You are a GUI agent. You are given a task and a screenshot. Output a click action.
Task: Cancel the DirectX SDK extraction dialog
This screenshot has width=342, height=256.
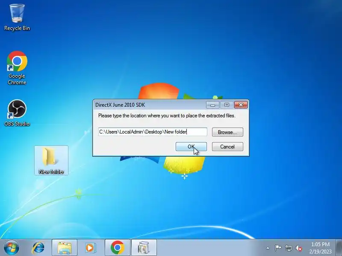tap(227, 146)
